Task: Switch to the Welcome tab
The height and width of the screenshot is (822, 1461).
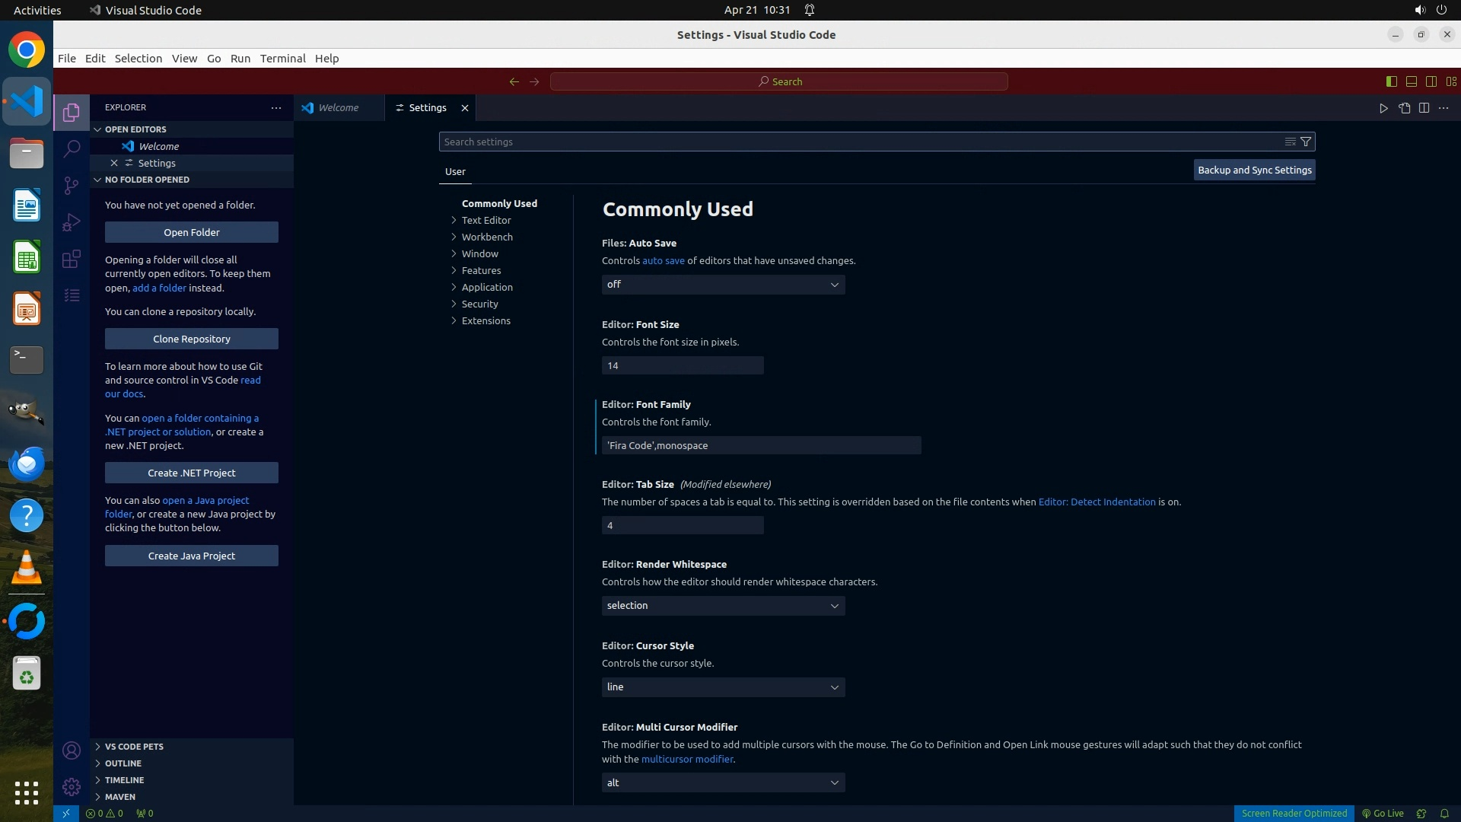Action: tap(338, 108)
